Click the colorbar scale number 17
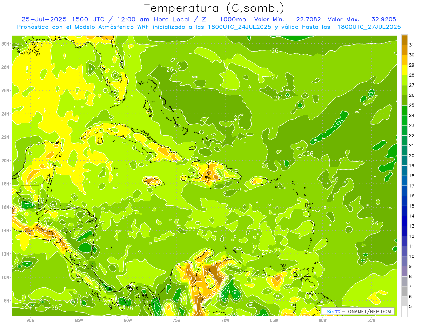The height and width of the screenshot is (325, 421). point(412,186)
